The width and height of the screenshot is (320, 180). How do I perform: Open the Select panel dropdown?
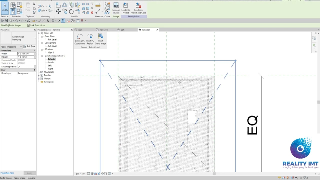click(4, 16)
